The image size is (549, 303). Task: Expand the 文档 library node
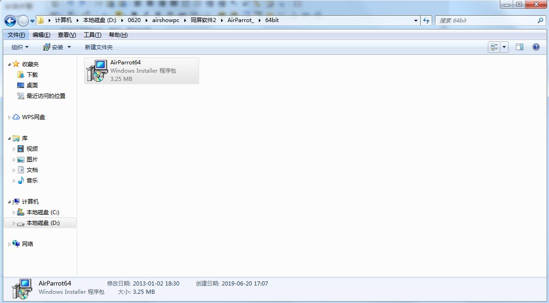[14, 170]
